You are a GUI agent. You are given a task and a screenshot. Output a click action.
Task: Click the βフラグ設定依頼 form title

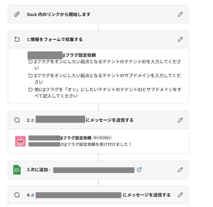80,55
